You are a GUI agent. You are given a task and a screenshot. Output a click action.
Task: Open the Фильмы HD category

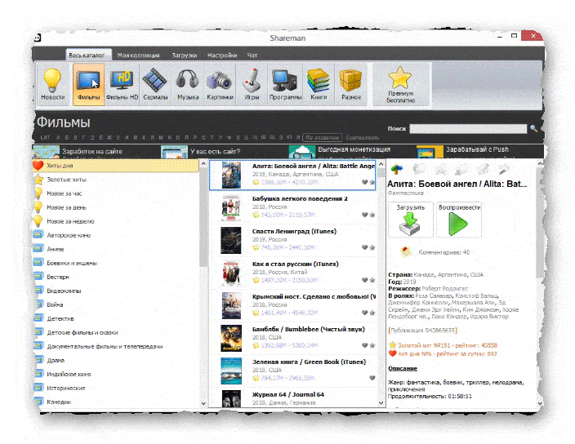pos(123,84)
